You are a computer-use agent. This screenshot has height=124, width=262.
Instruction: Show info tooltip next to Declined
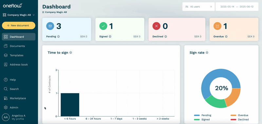[x=166, y=36]
